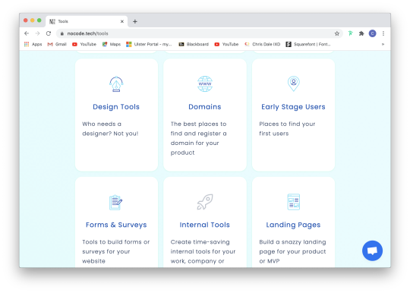The height and width of the screenshot is (293, 410).
Task: Go back to the previous page
Action: [x=27, y=33]
